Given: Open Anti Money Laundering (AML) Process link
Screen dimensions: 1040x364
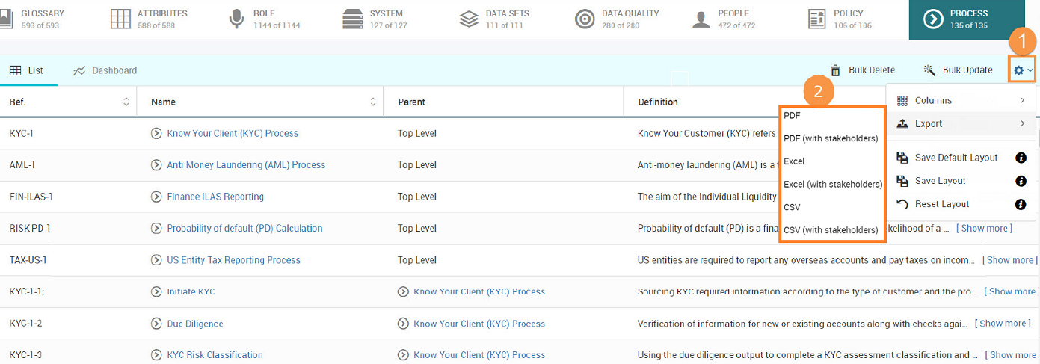Looking at the screenshot, I should pyautogui.click(x=246, y=164).
